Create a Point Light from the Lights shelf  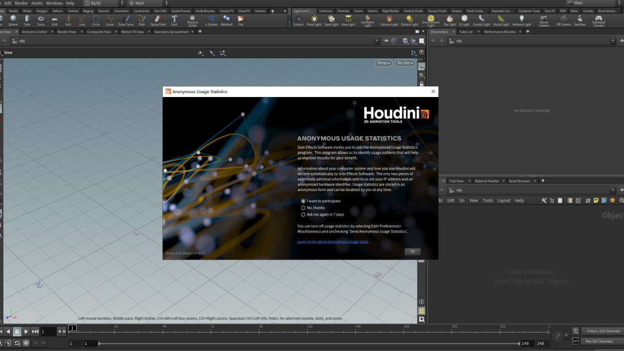[x=314, y=20]
